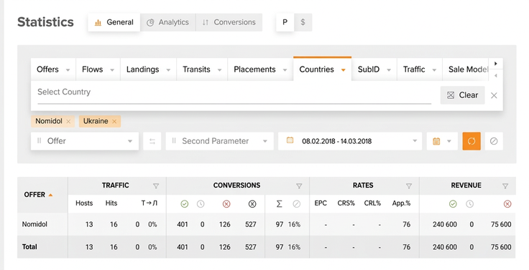Move the filter tabs left with the arrow
The image size is (529, 270).
(496, 76)
